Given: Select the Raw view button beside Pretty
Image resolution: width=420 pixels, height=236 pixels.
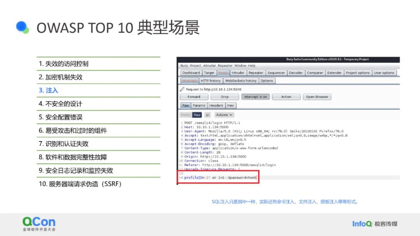Looking at the screenshot, I should click(x=197, y=115).
